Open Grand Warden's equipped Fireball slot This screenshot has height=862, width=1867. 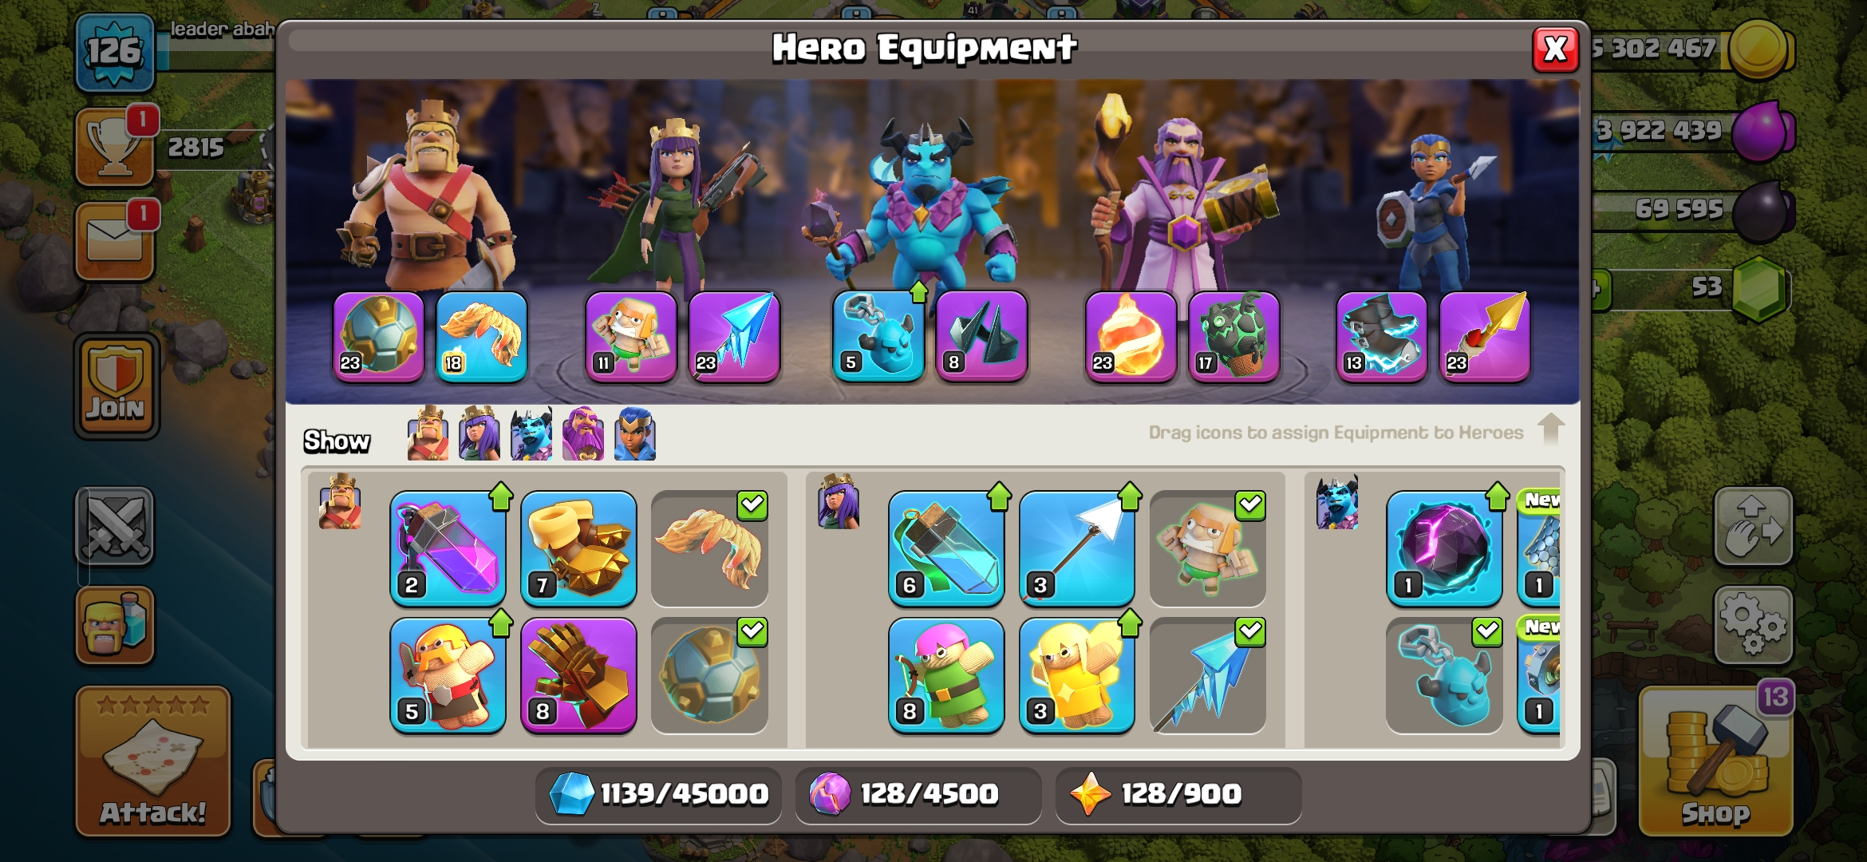pos(1131,337)
